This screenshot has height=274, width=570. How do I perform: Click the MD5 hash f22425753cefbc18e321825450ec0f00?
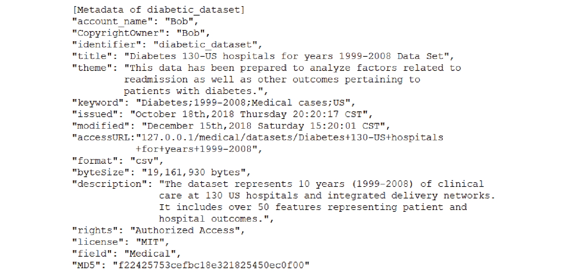[x=211, y=265]
